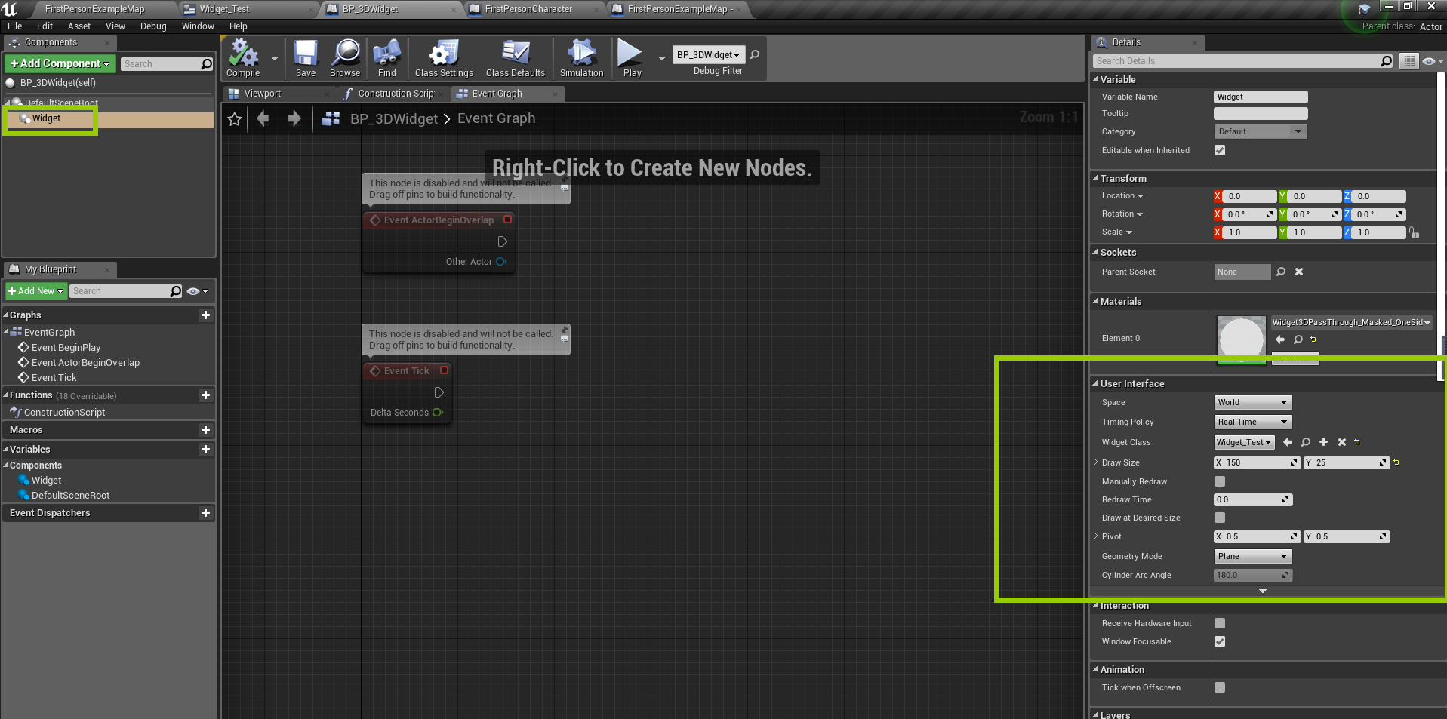Screen dimensions: 1447x719
Task: Open the Find tool
Action: (386, 57)
